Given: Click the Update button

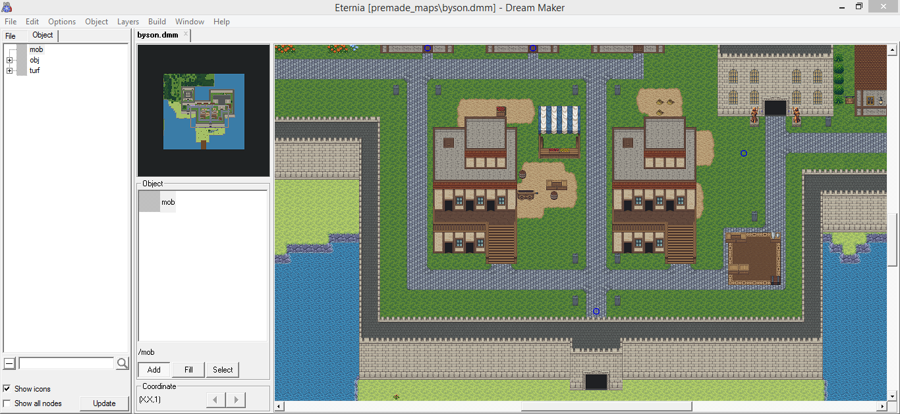Looking at the screenshot, I should 104,403.
